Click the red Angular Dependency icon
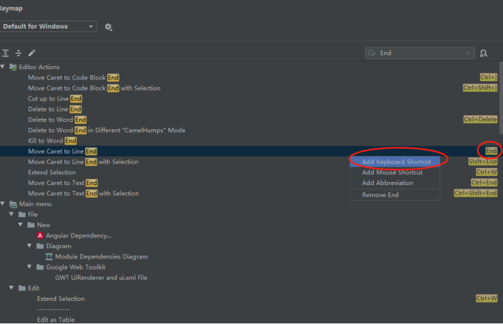This screenshot has height=324, width=503. click(40, 235)
